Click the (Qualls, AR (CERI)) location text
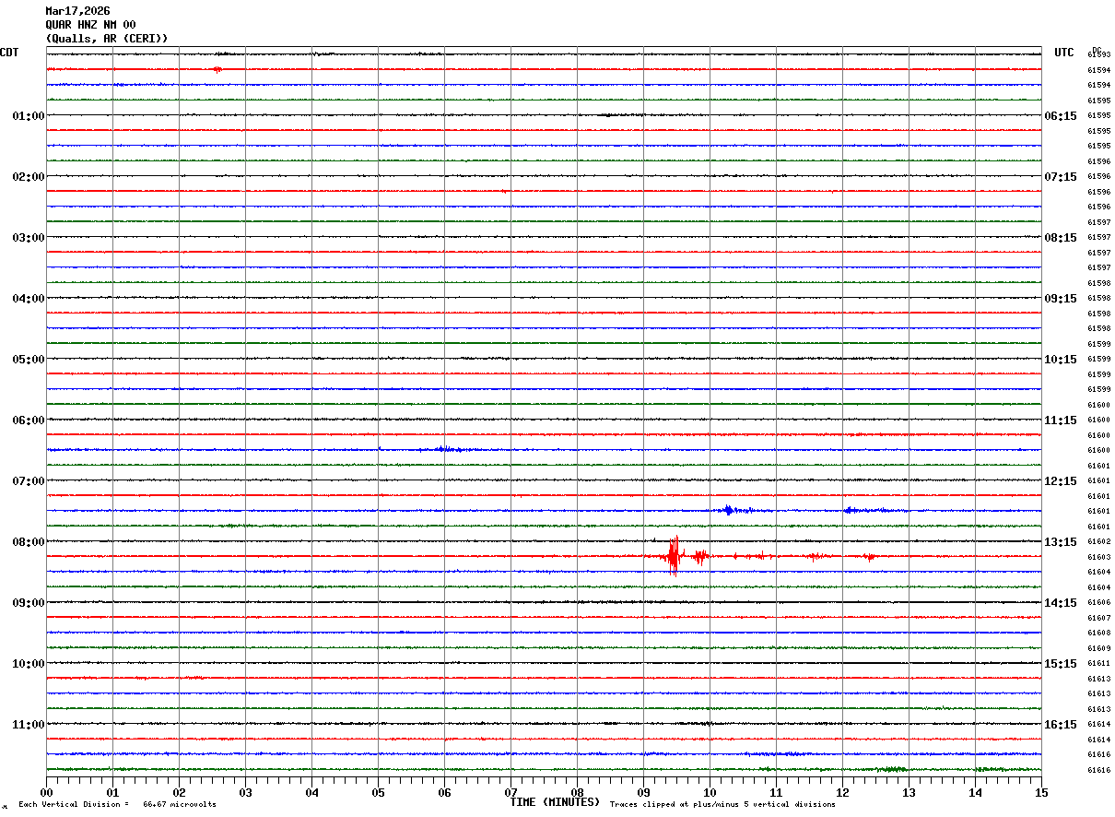 click(107, 39)
